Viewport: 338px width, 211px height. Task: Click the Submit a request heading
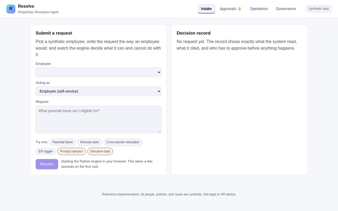click(x=54, y=33)
